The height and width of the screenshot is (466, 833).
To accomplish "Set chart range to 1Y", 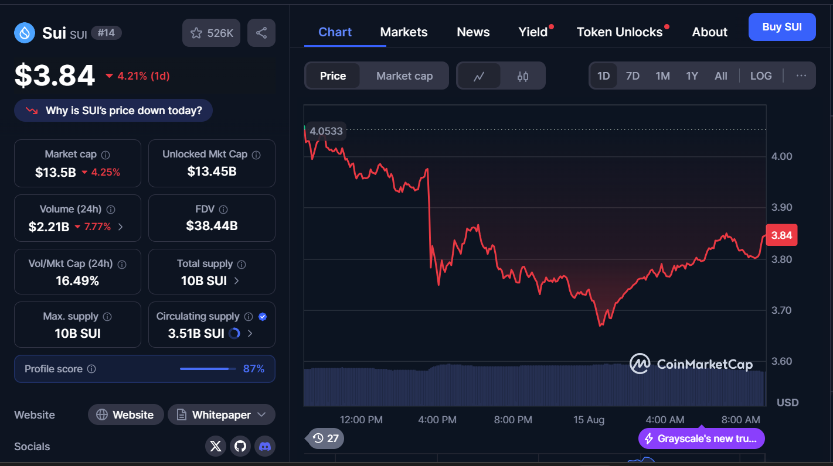I will click(692, 76).
